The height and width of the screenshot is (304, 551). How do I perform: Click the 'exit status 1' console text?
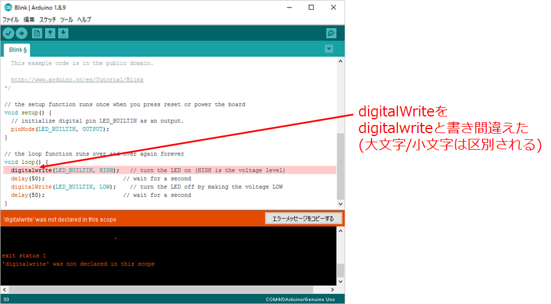(x=24, y=255)
